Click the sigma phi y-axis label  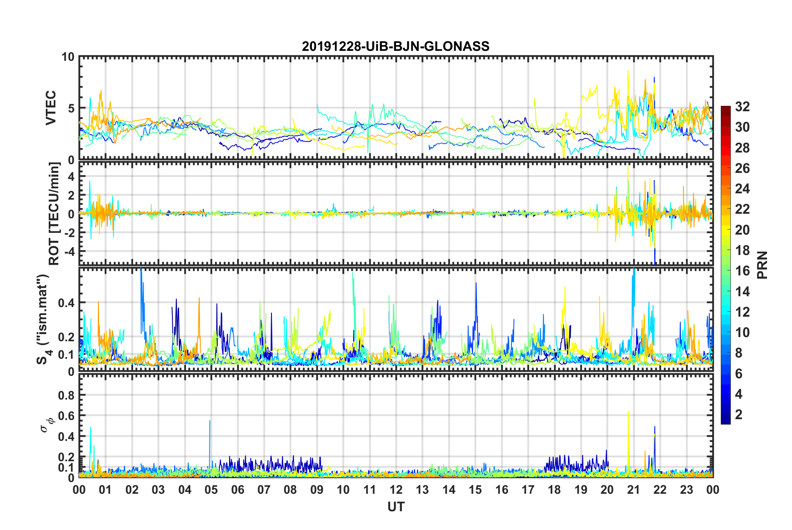coord(47,425)
